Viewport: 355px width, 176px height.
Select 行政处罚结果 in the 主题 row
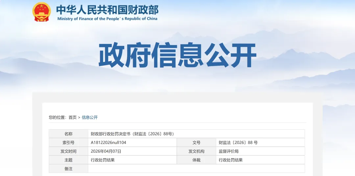[103, 160]
